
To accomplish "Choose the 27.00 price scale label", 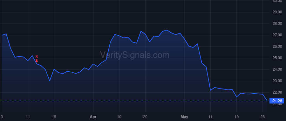I will [277, 35].
